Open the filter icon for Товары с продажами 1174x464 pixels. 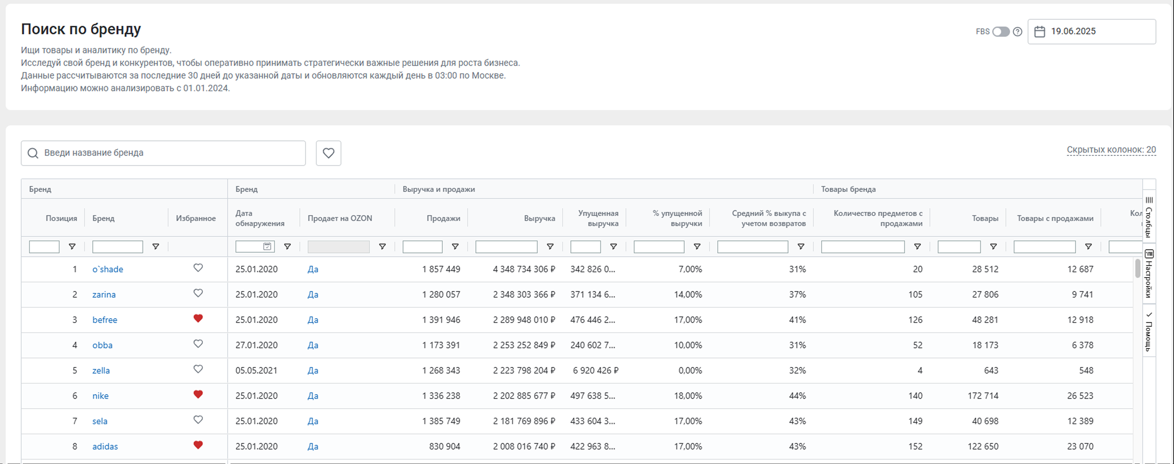[1088, 247]
